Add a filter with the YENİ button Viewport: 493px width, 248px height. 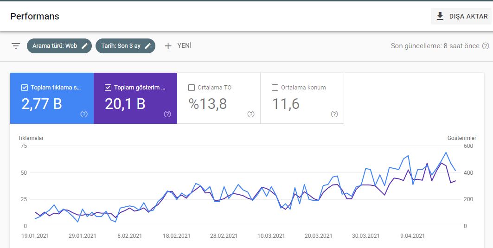(x=178, y=46)
